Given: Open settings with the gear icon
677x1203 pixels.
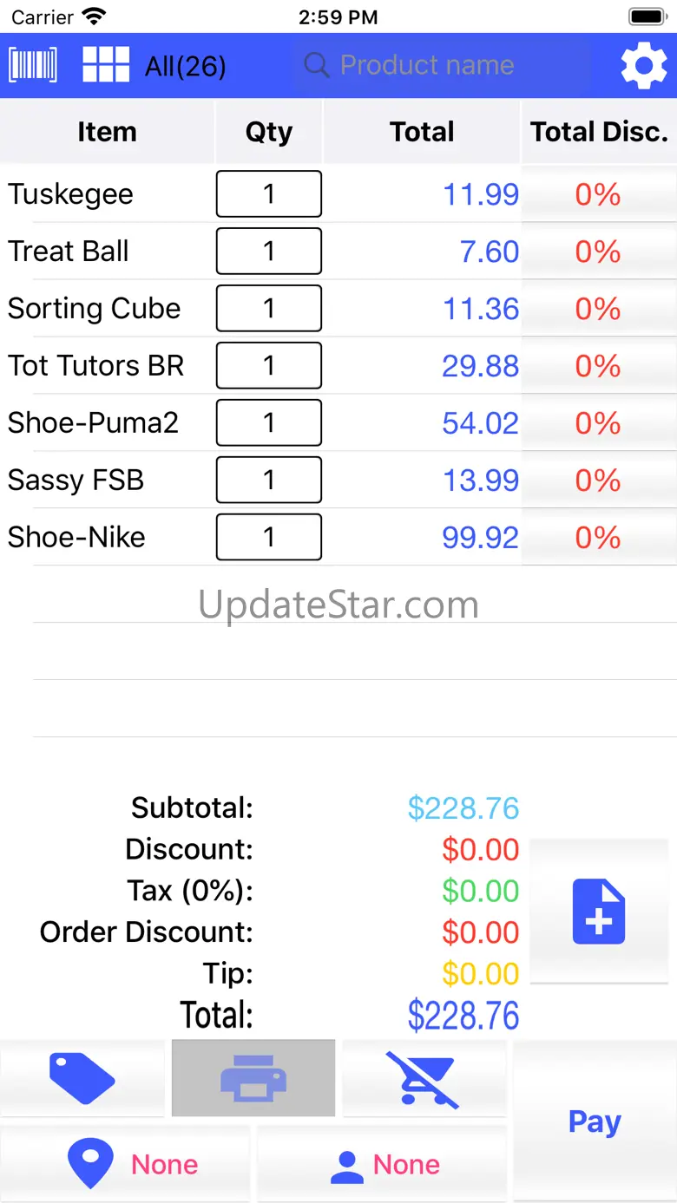Looking at the screenshot, I should coord(644,66).
